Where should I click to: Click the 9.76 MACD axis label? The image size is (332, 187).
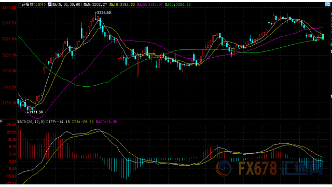(12, 146)
